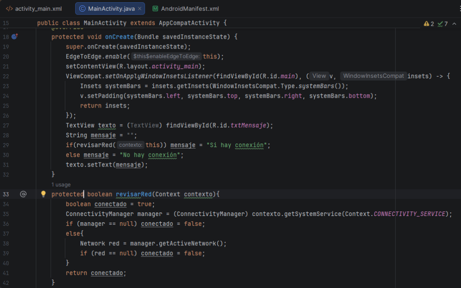461x288 pixels.
Task: Open the typo indicator showing 7
Action: coord(443,24)
